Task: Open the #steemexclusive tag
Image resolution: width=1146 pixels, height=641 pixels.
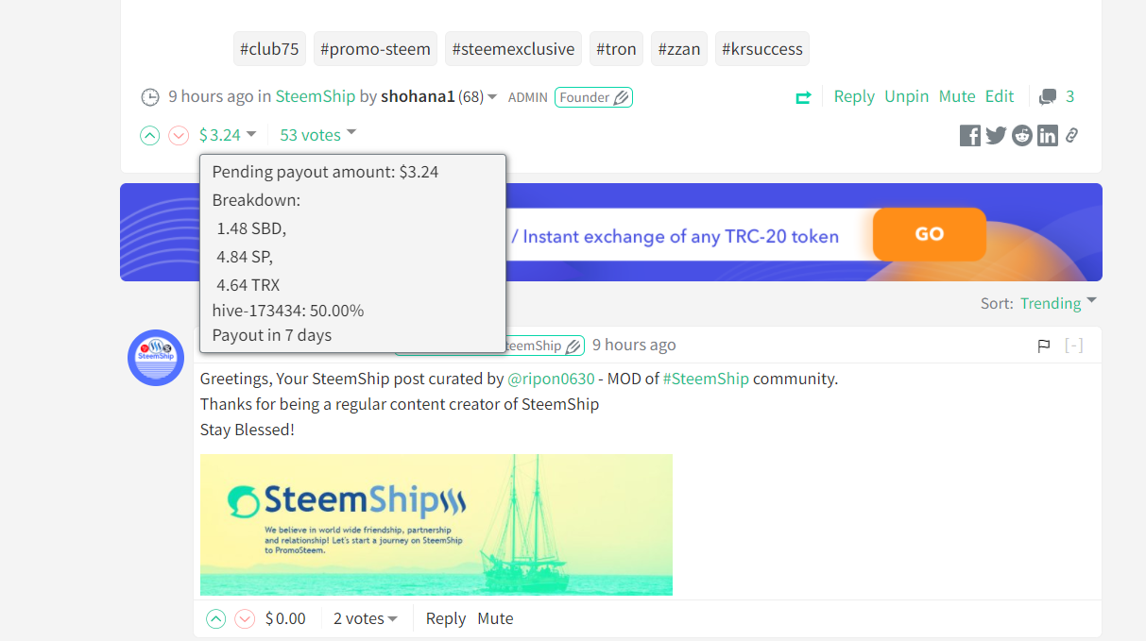Action: (513, 49)
